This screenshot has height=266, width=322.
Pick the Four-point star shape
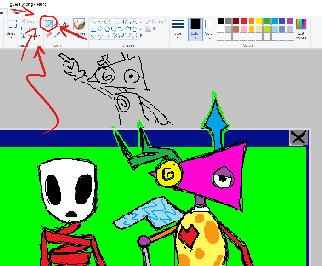100,35
